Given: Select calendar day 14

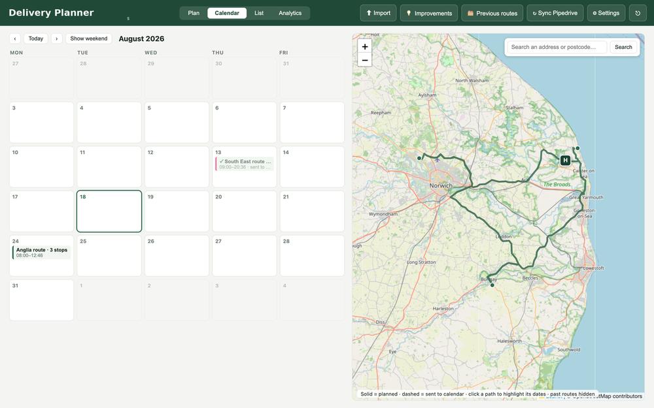Looking at the screenshot, I should coord(312,167).
